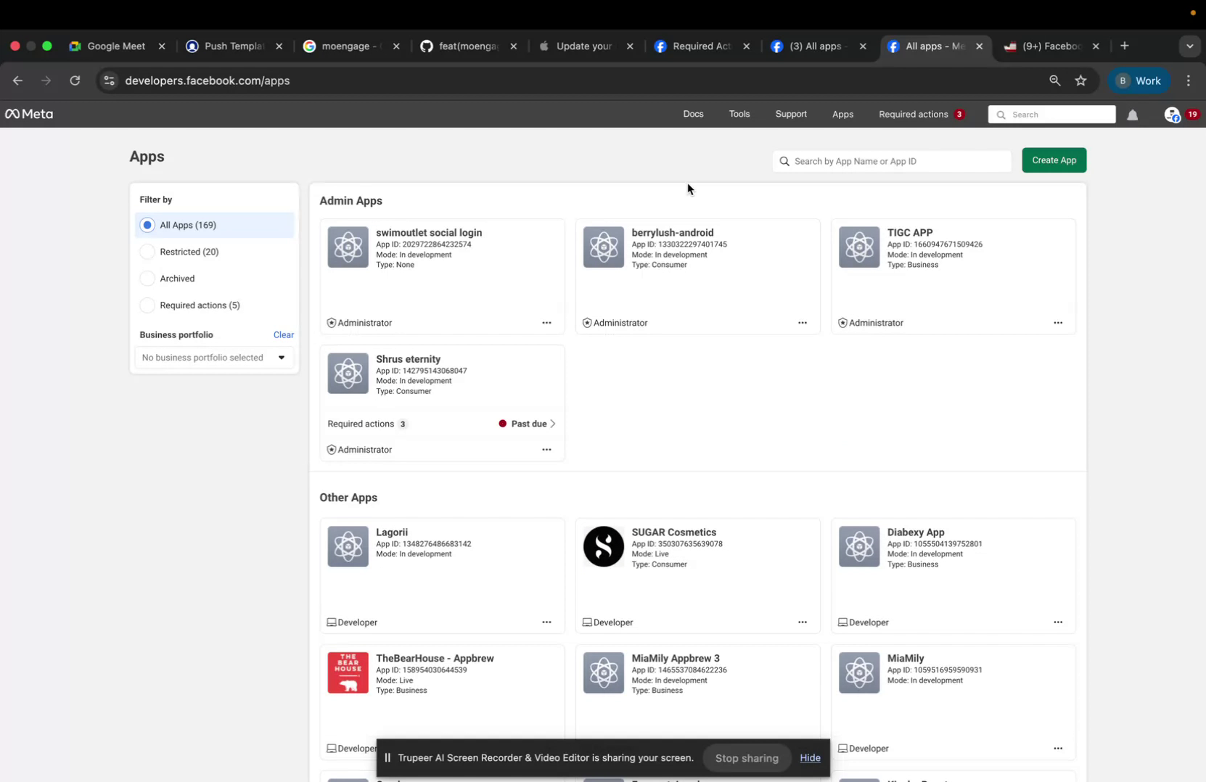Viewport: 1206px width, 782px height.
Task: Select the Restricted (20) filter
Action: point(147,252)
